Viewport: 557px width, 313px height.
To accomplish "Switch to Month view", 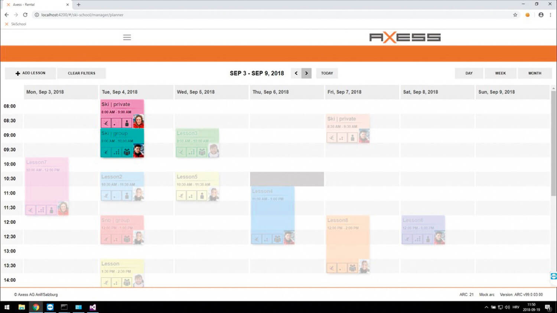I will click(x=535, y=73).
